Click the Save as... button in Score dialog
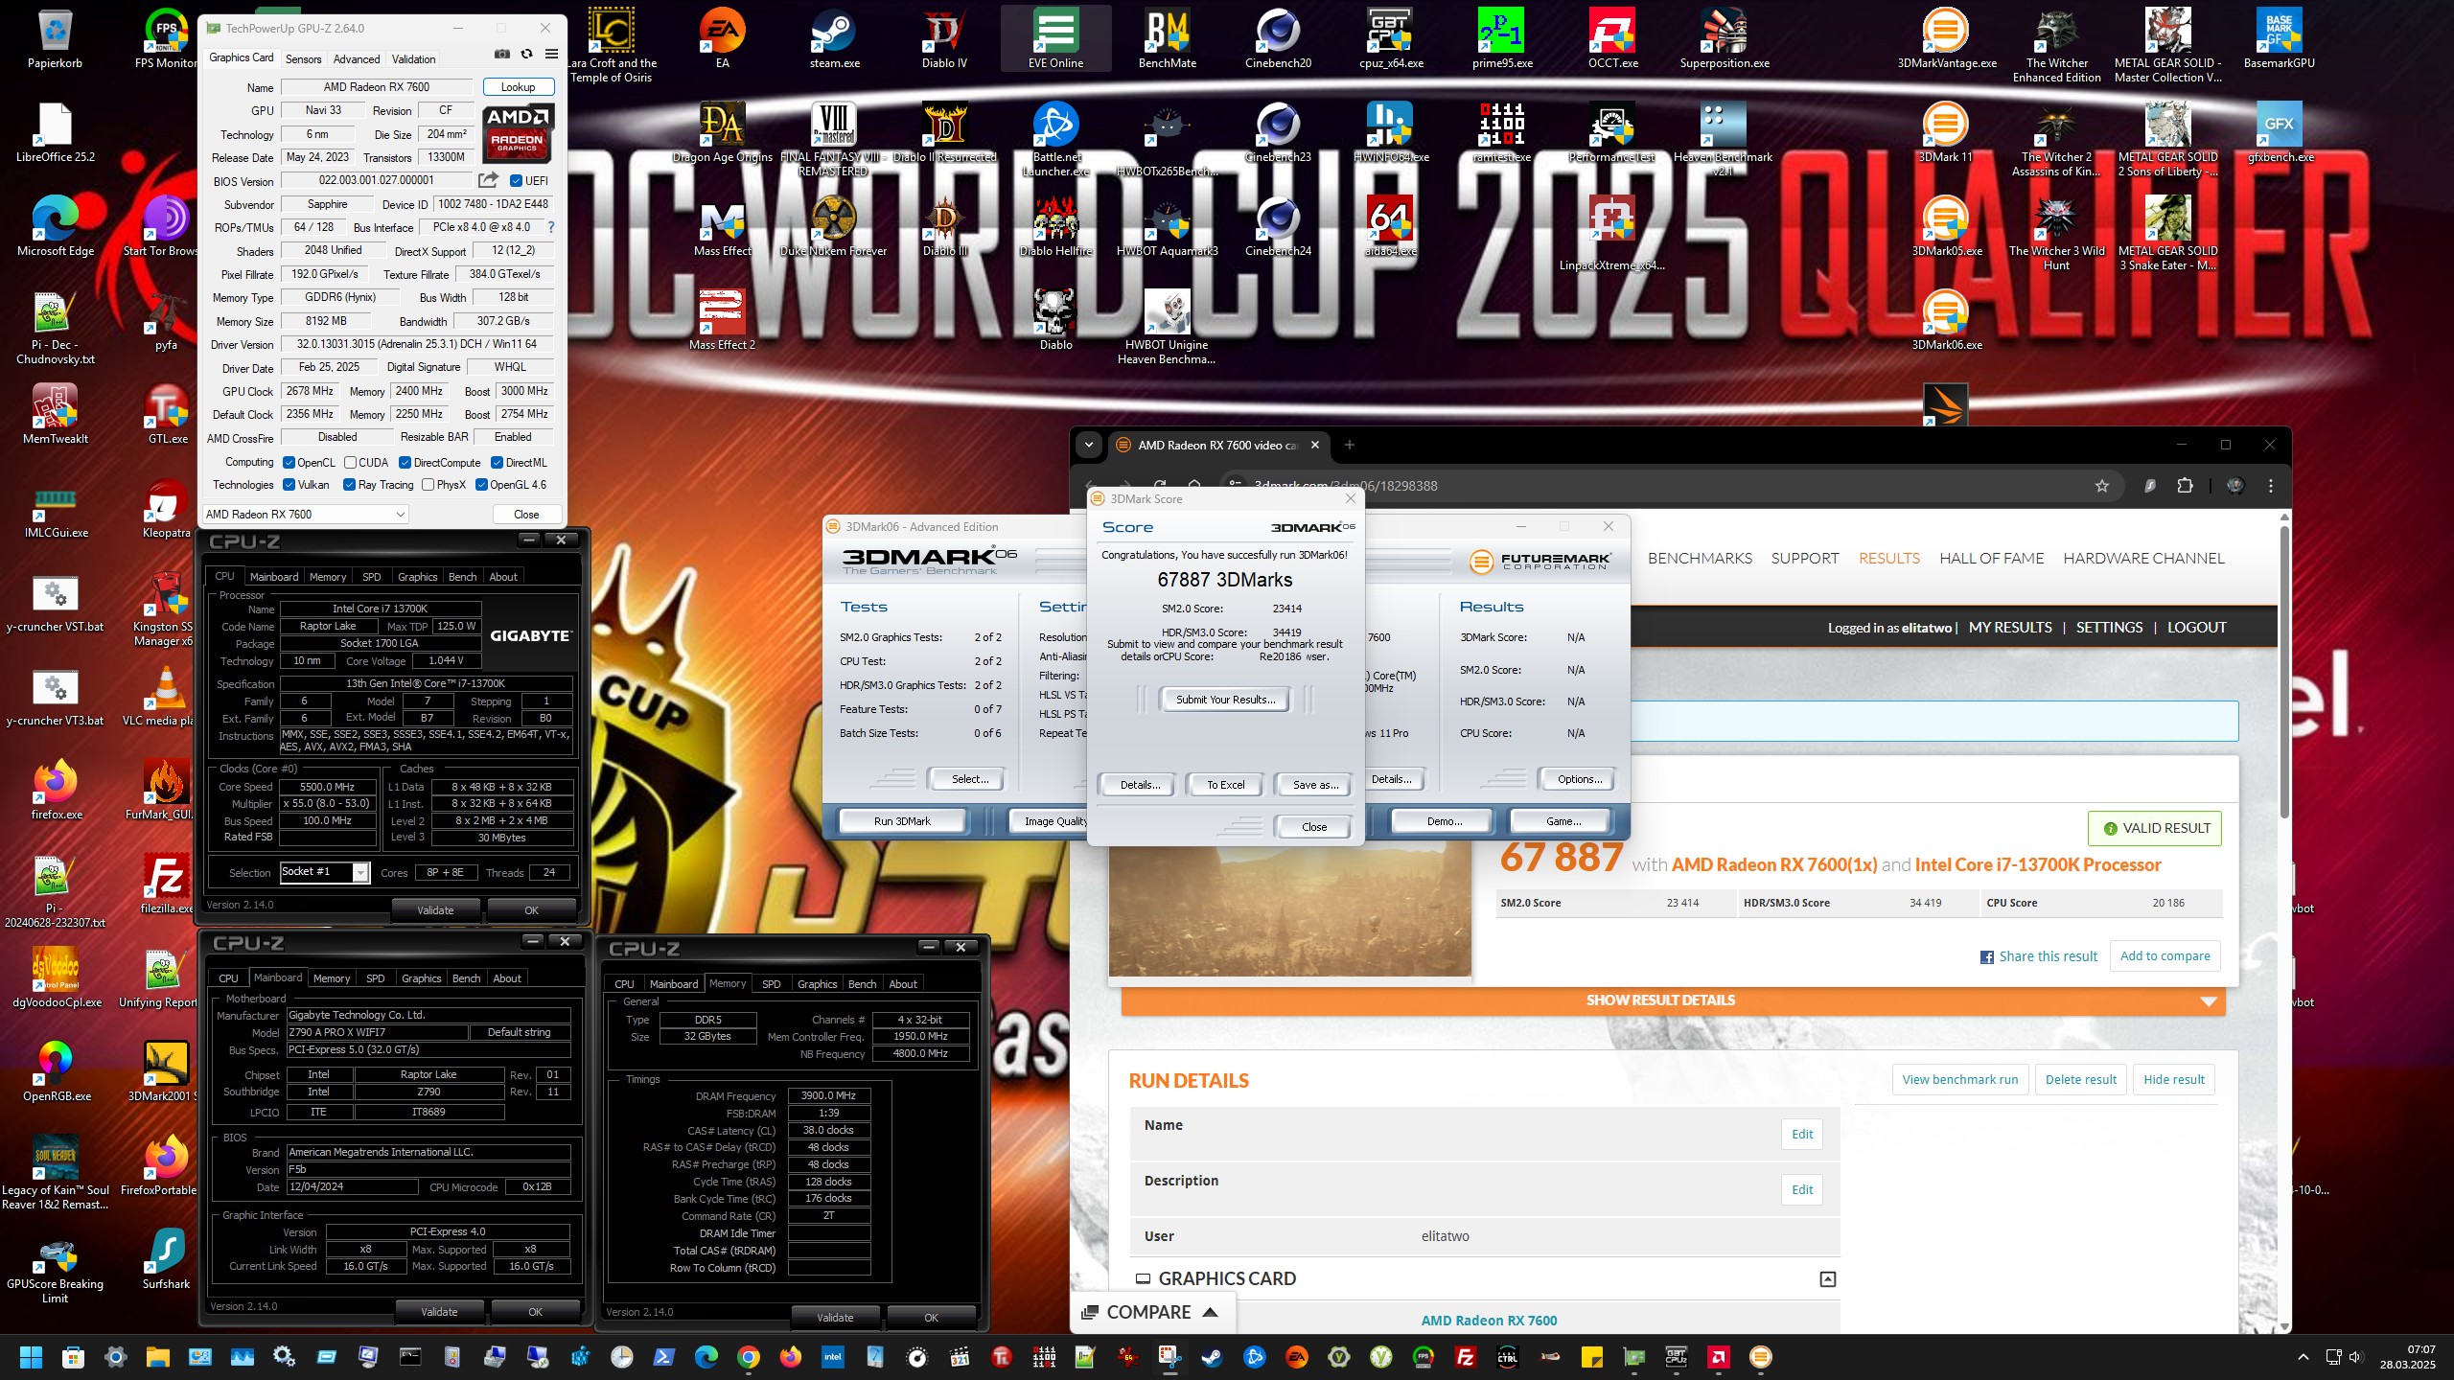 click(1315, 785)
